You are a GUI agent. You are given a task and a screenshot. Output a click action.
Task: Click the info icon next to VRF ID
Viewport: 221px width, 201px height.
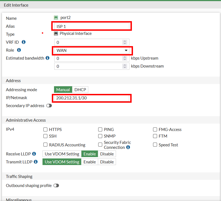(x=24, y=42)
